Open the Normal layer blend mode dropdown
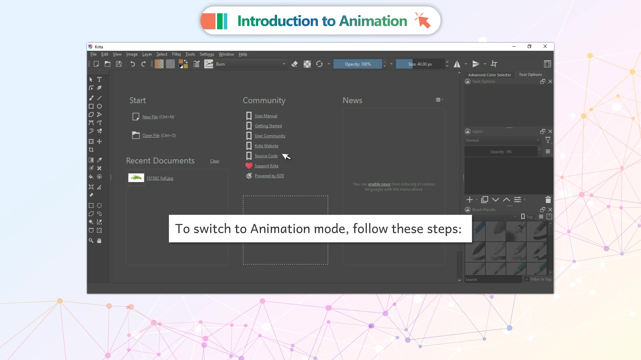Viewport: 641px width, 360px height. (x=503, y=140)
